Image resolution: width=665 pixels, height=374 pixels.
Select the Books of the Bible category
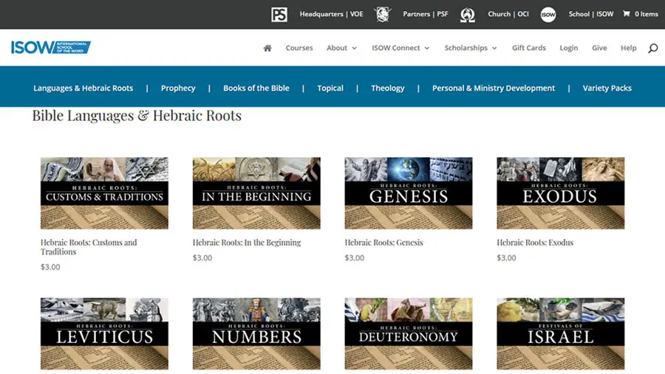256,88
